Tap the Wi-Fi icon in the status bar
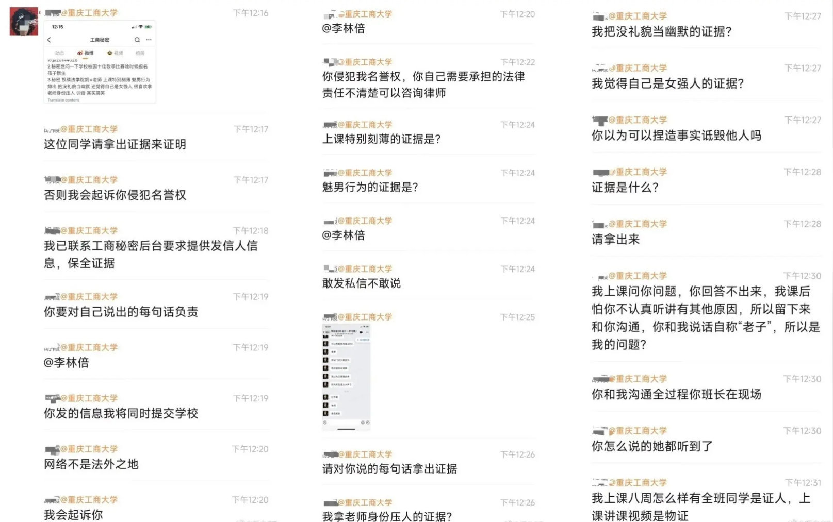 tap(141, 27)
